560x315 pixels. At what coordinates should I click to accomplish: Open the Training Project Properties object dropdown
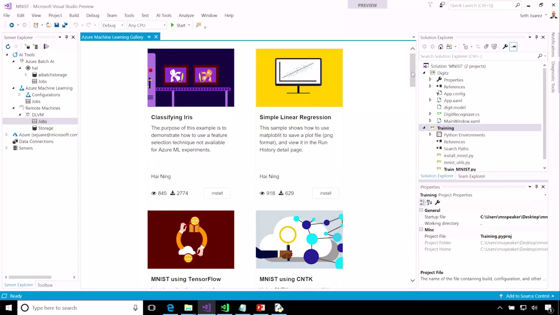click(x=545, y=195)
